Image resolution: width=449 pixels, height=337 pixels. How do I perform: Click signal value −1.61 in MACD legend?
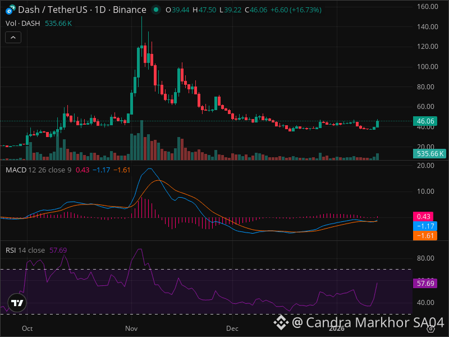click(x=122, y=170)
